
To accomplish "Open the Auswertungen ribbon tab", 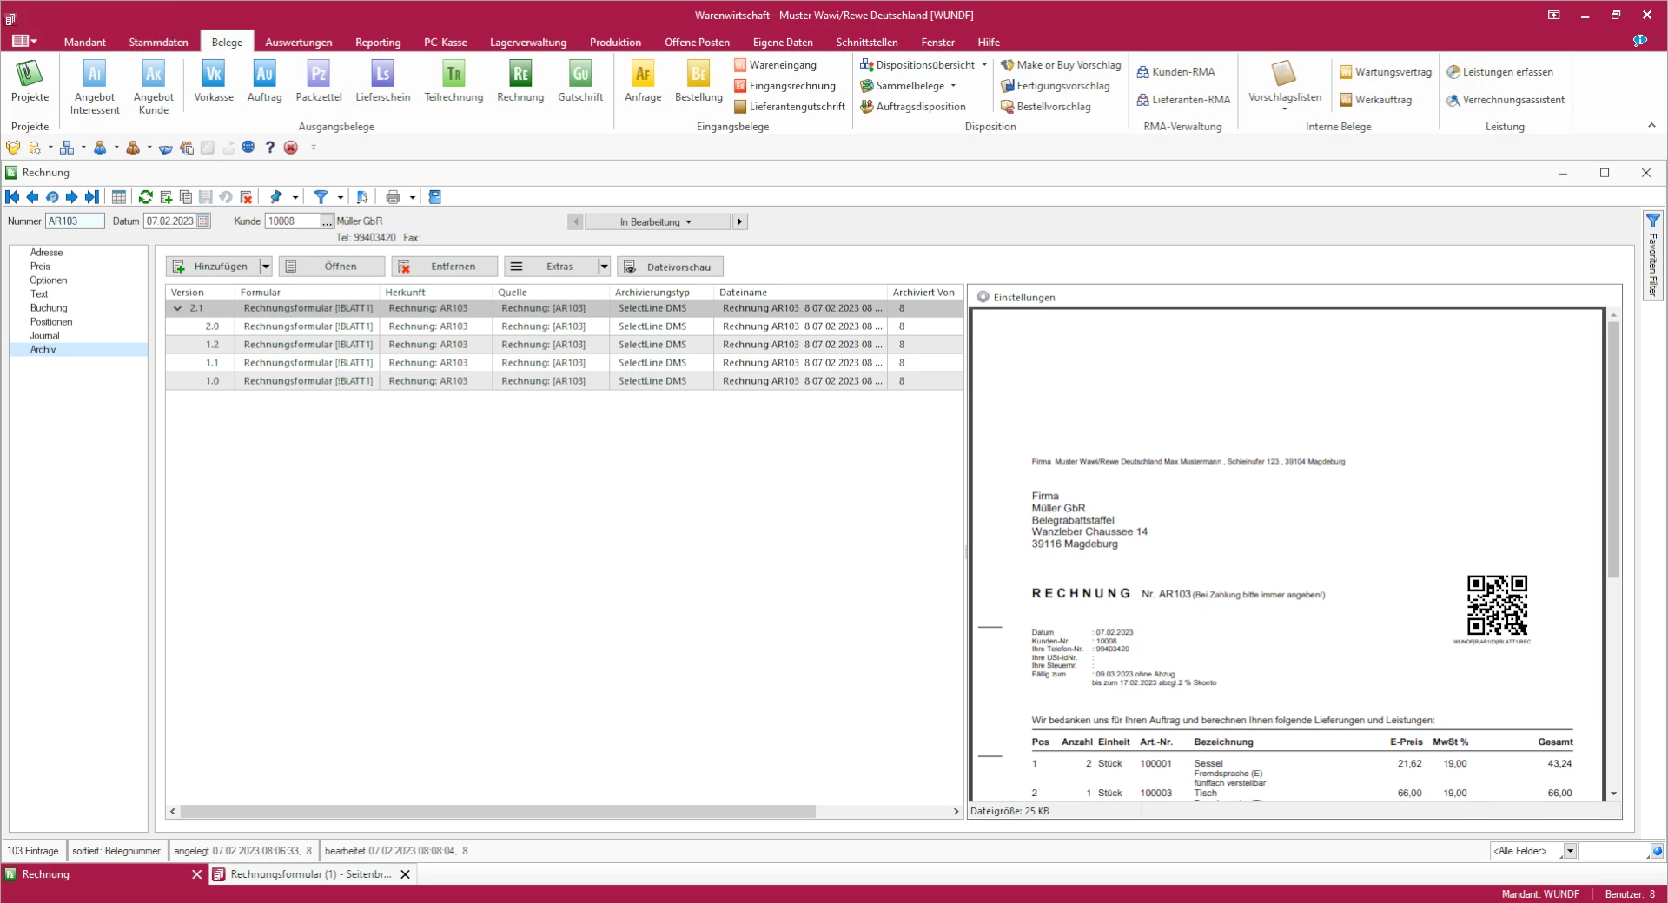I will click(299, 42).
